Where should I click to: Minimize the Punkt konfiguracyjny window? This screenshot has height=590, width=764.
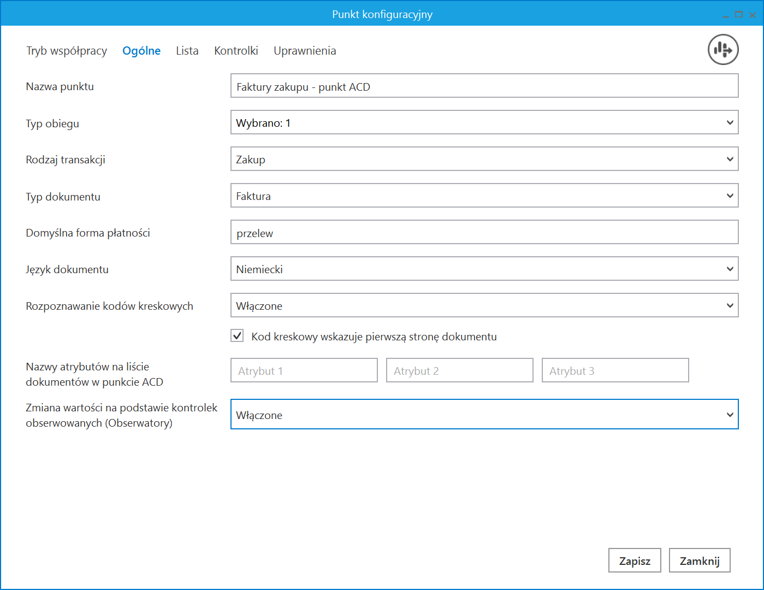click(x=725, y=15)
